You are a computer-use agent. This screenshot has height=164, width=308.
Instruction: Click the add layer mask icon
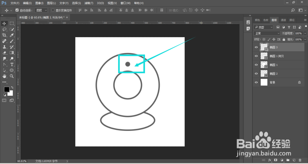(x=276, y=160)
